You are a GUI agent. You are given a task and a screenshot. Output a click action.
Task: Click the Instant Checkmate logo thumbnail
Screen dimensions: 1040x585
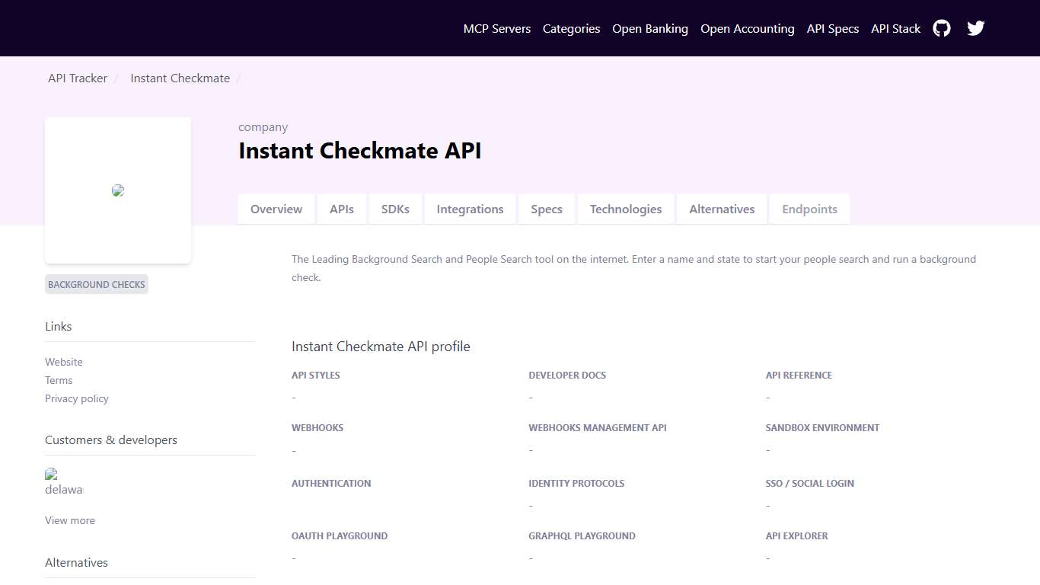(x=118, y=190)
